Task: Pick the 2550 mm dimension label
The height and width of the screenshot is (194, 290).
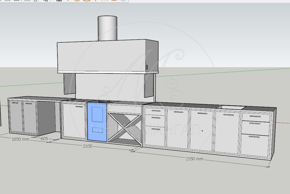Action: point(195,159)
